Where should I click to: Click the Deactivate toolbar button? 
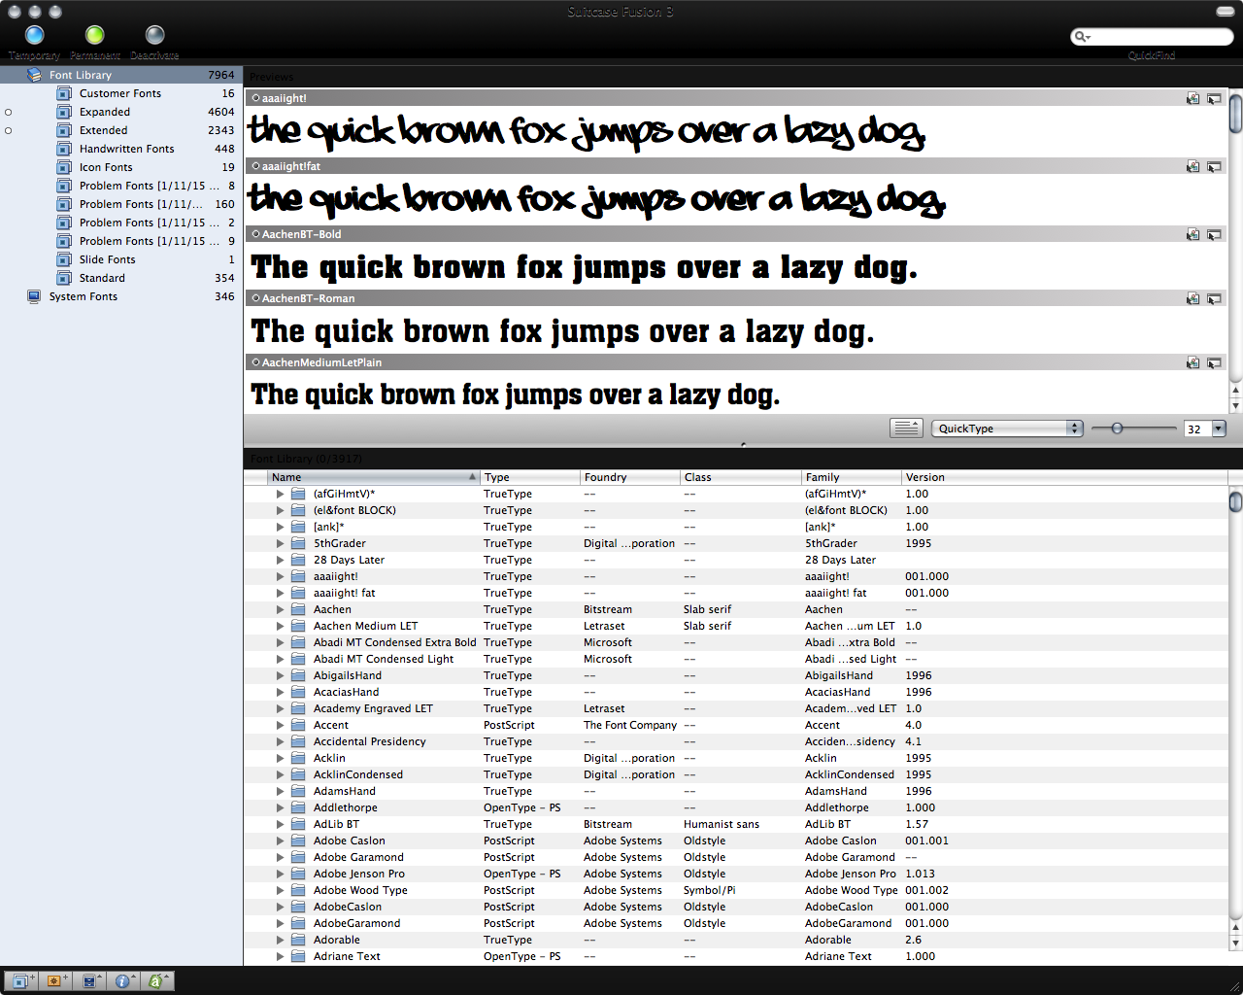click(x=154, y=36)
